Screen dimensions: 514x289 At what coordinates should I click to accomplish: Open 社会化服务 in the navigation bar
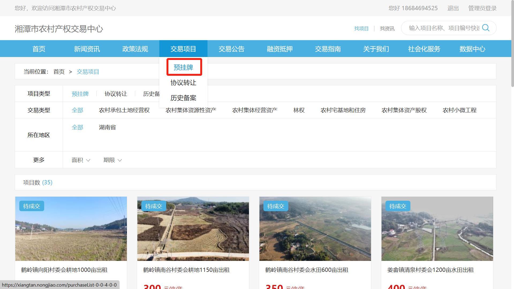[424, 49]
